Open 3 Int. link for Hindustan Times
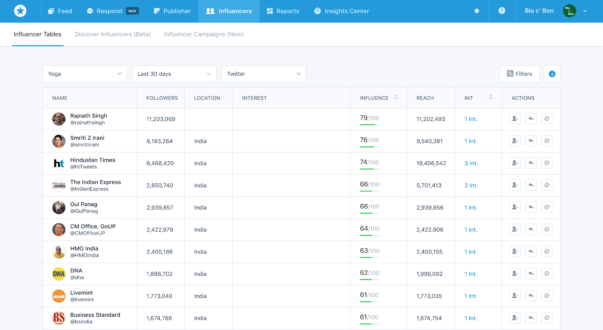This screenshot has width=603, height=330. pyautogui.click(x=471, y=163)
